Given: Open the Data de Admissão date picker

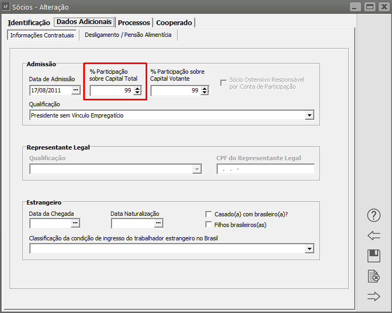Looking at the screenshot, I should (76, 90).
